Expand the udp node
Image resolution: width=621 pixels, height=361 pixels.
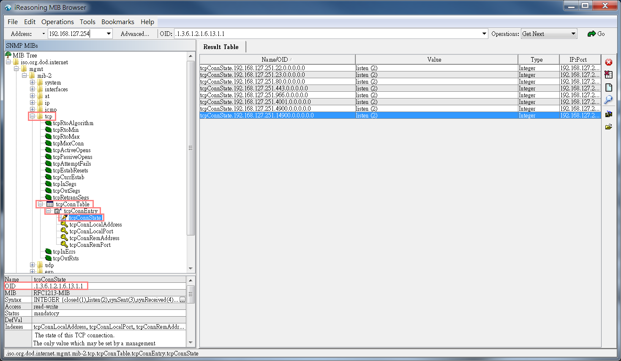point(33,265)
